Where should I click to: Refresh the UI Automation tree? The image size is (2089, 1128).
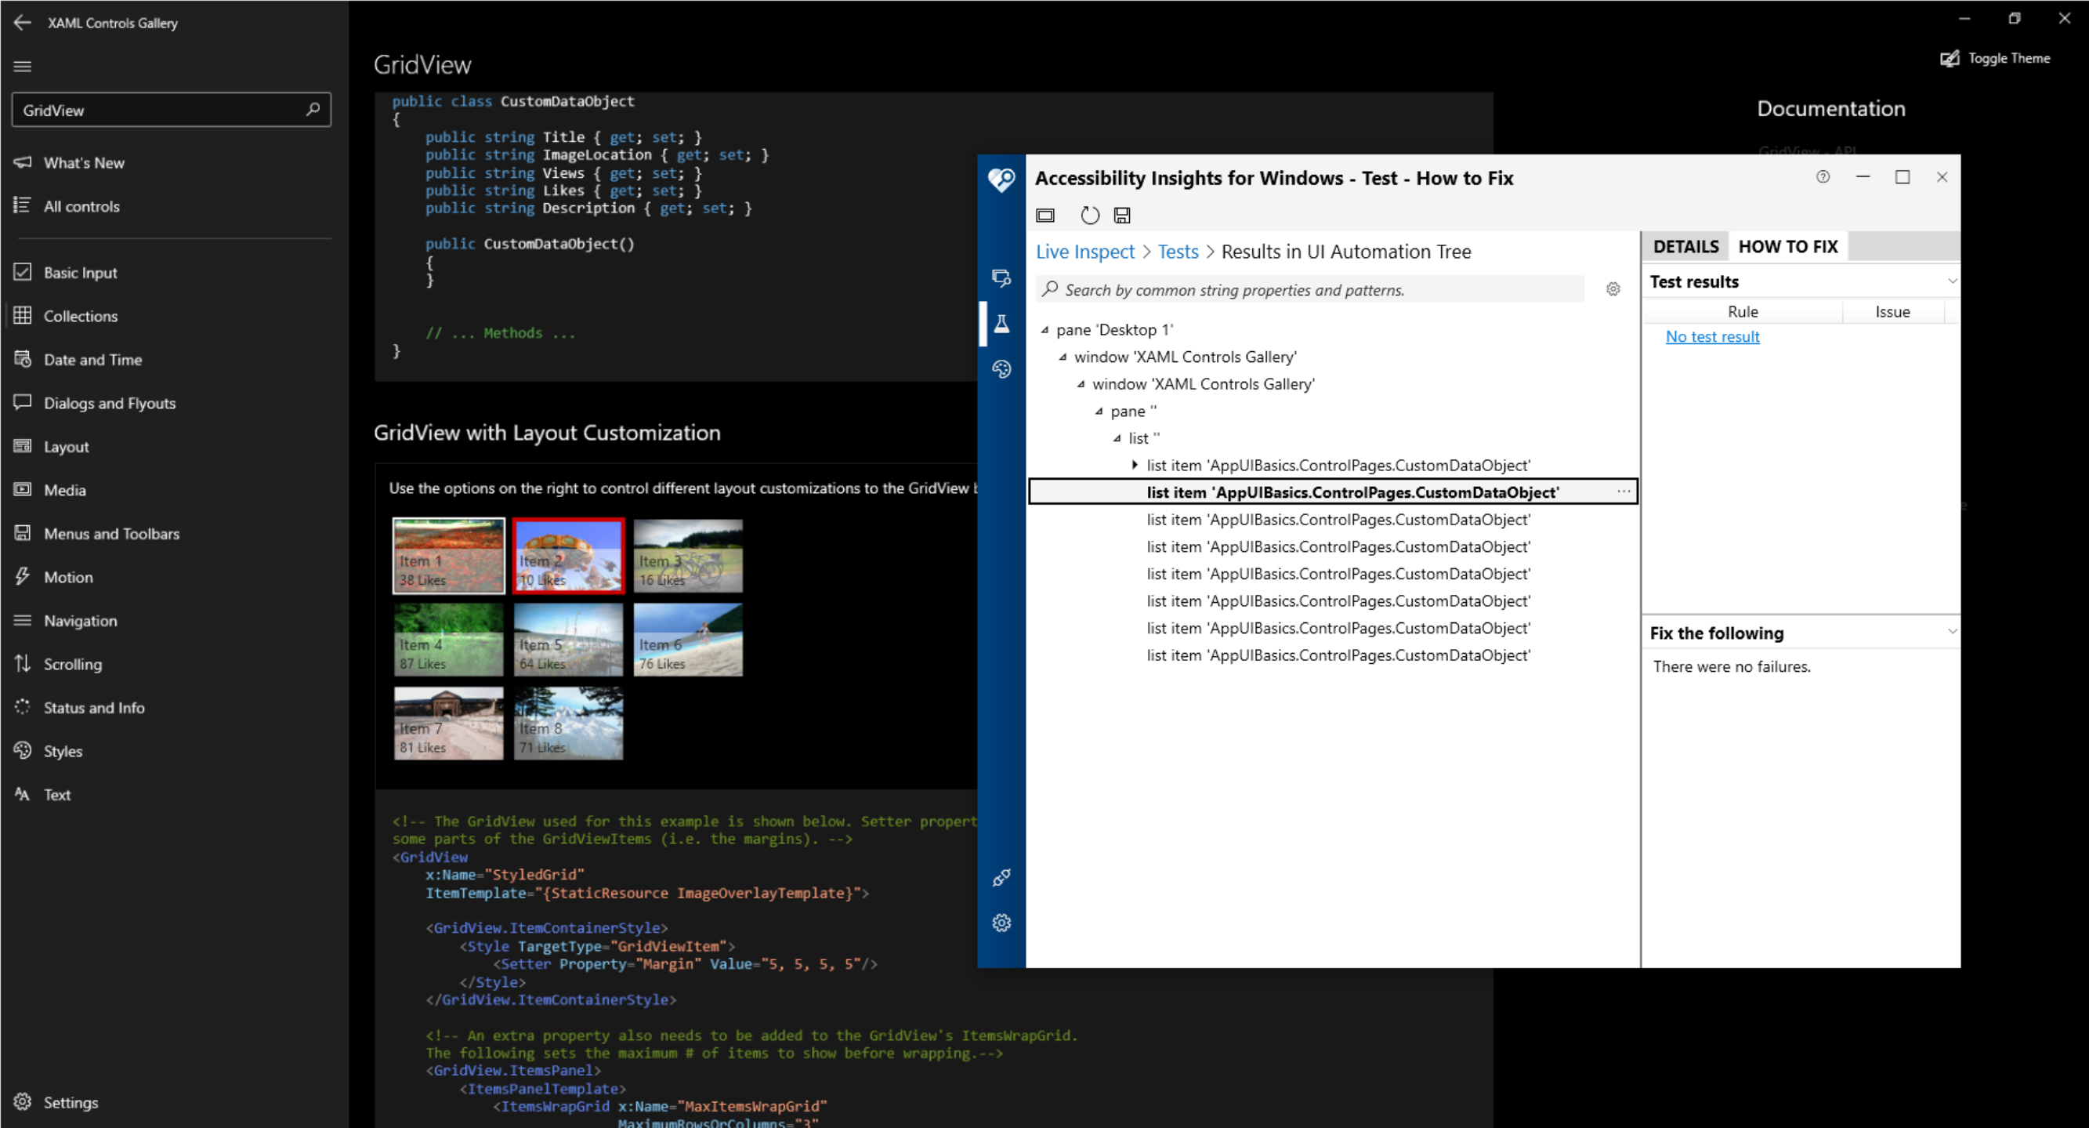(1090, 215)
